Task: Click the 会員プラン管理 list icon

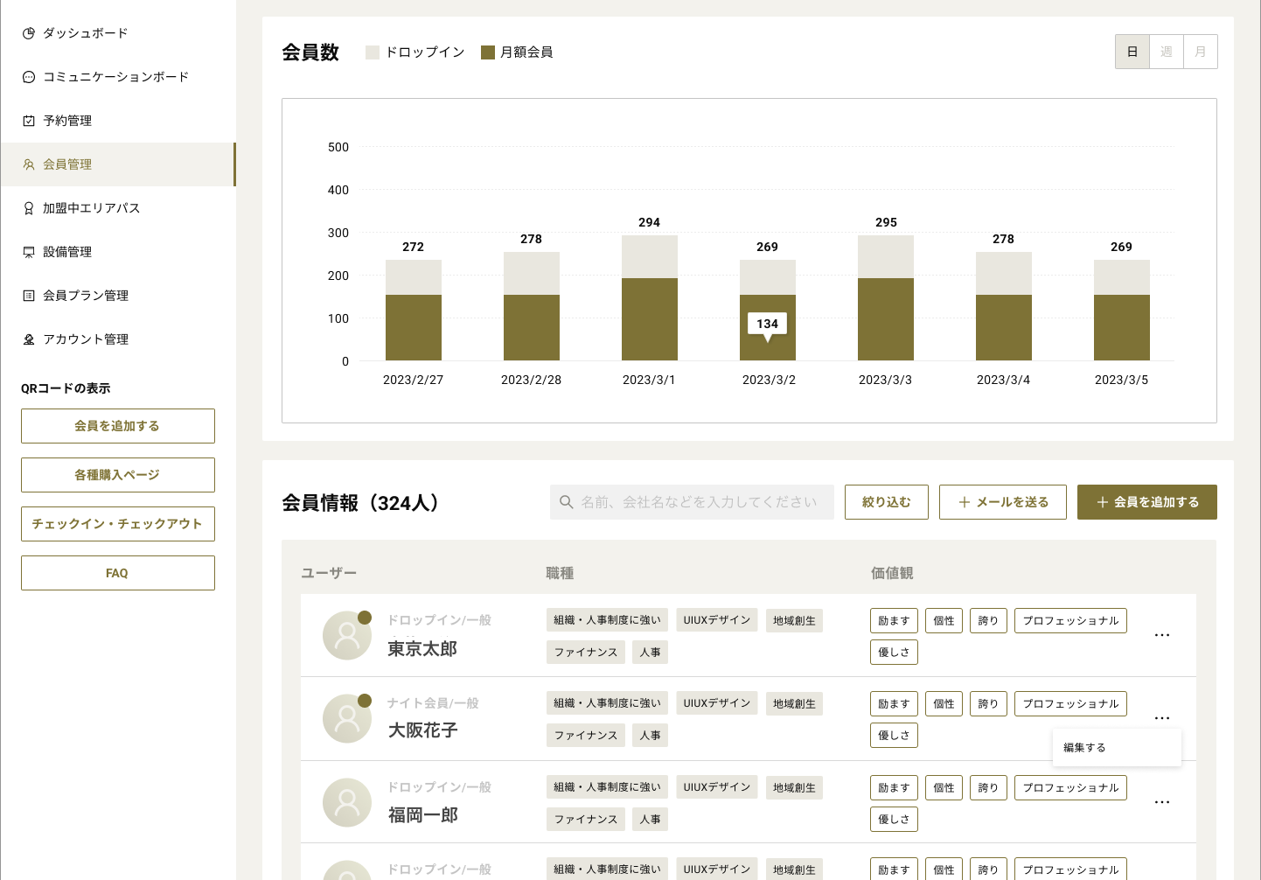Action: coord(29,296)
